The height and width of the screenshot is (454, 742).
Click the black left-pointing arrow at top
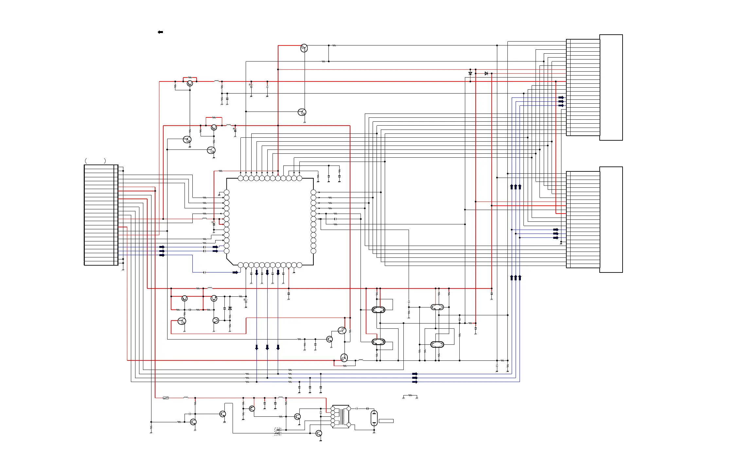(x=160, y=32)
